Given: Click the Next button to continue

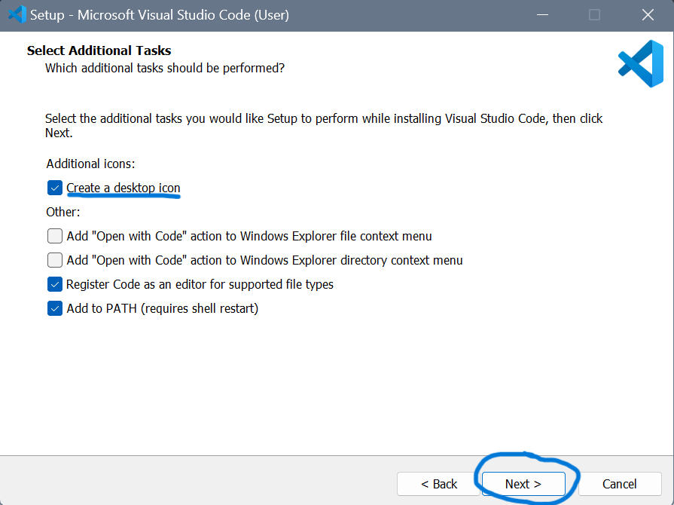Looking at the screenshot, I should pyautogui.click(x=523, y=484).
